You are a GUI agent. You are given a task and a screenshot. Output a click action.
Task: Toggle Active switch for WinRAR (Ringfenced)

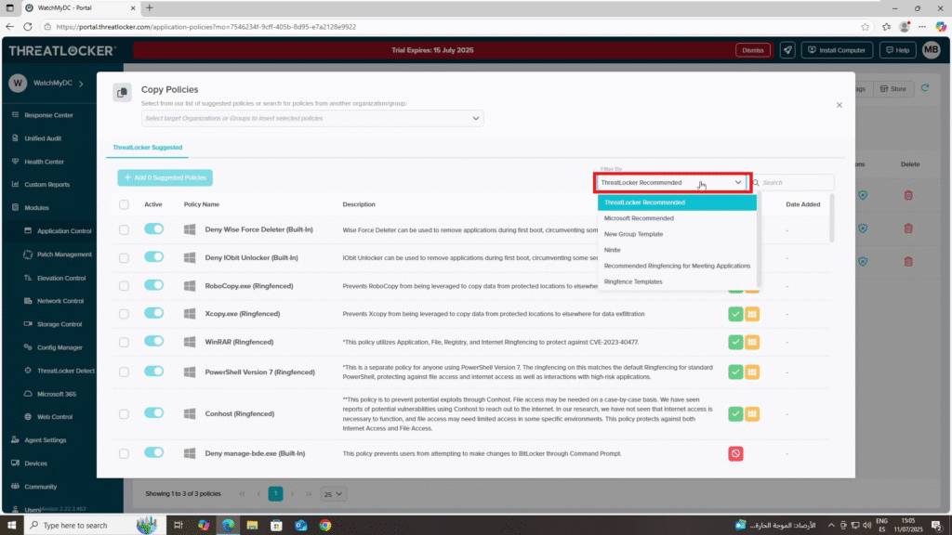[x=154, y=342]
